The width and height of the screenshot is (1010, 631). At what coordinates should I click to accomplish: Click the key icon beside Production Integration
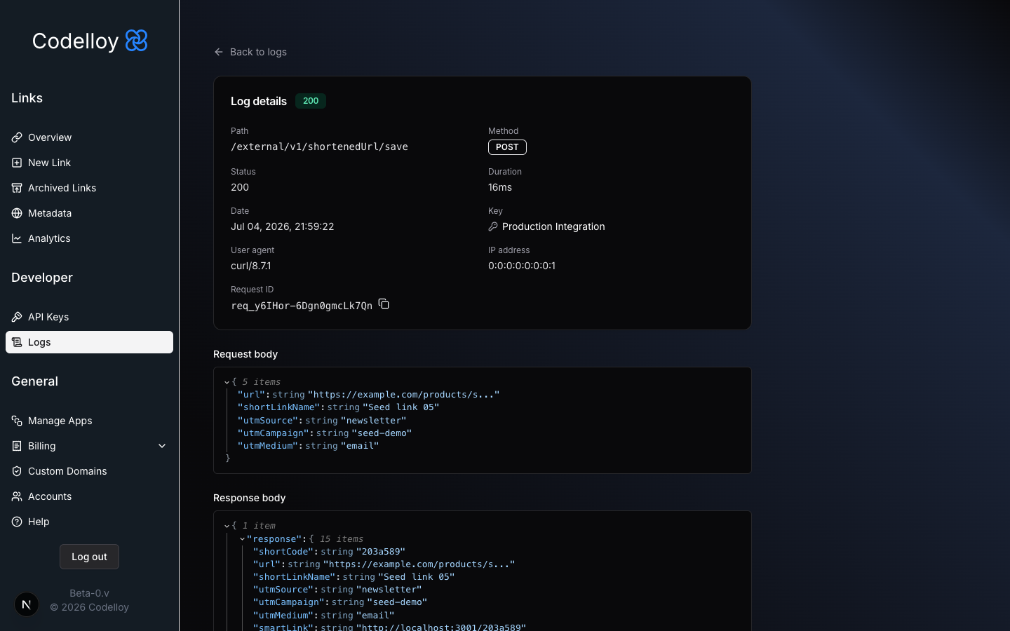pyautogui.click(x=493, y=226)
